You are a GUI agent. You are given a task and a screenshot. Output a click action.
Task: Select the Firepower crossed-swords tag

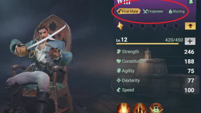coord(153,11)
